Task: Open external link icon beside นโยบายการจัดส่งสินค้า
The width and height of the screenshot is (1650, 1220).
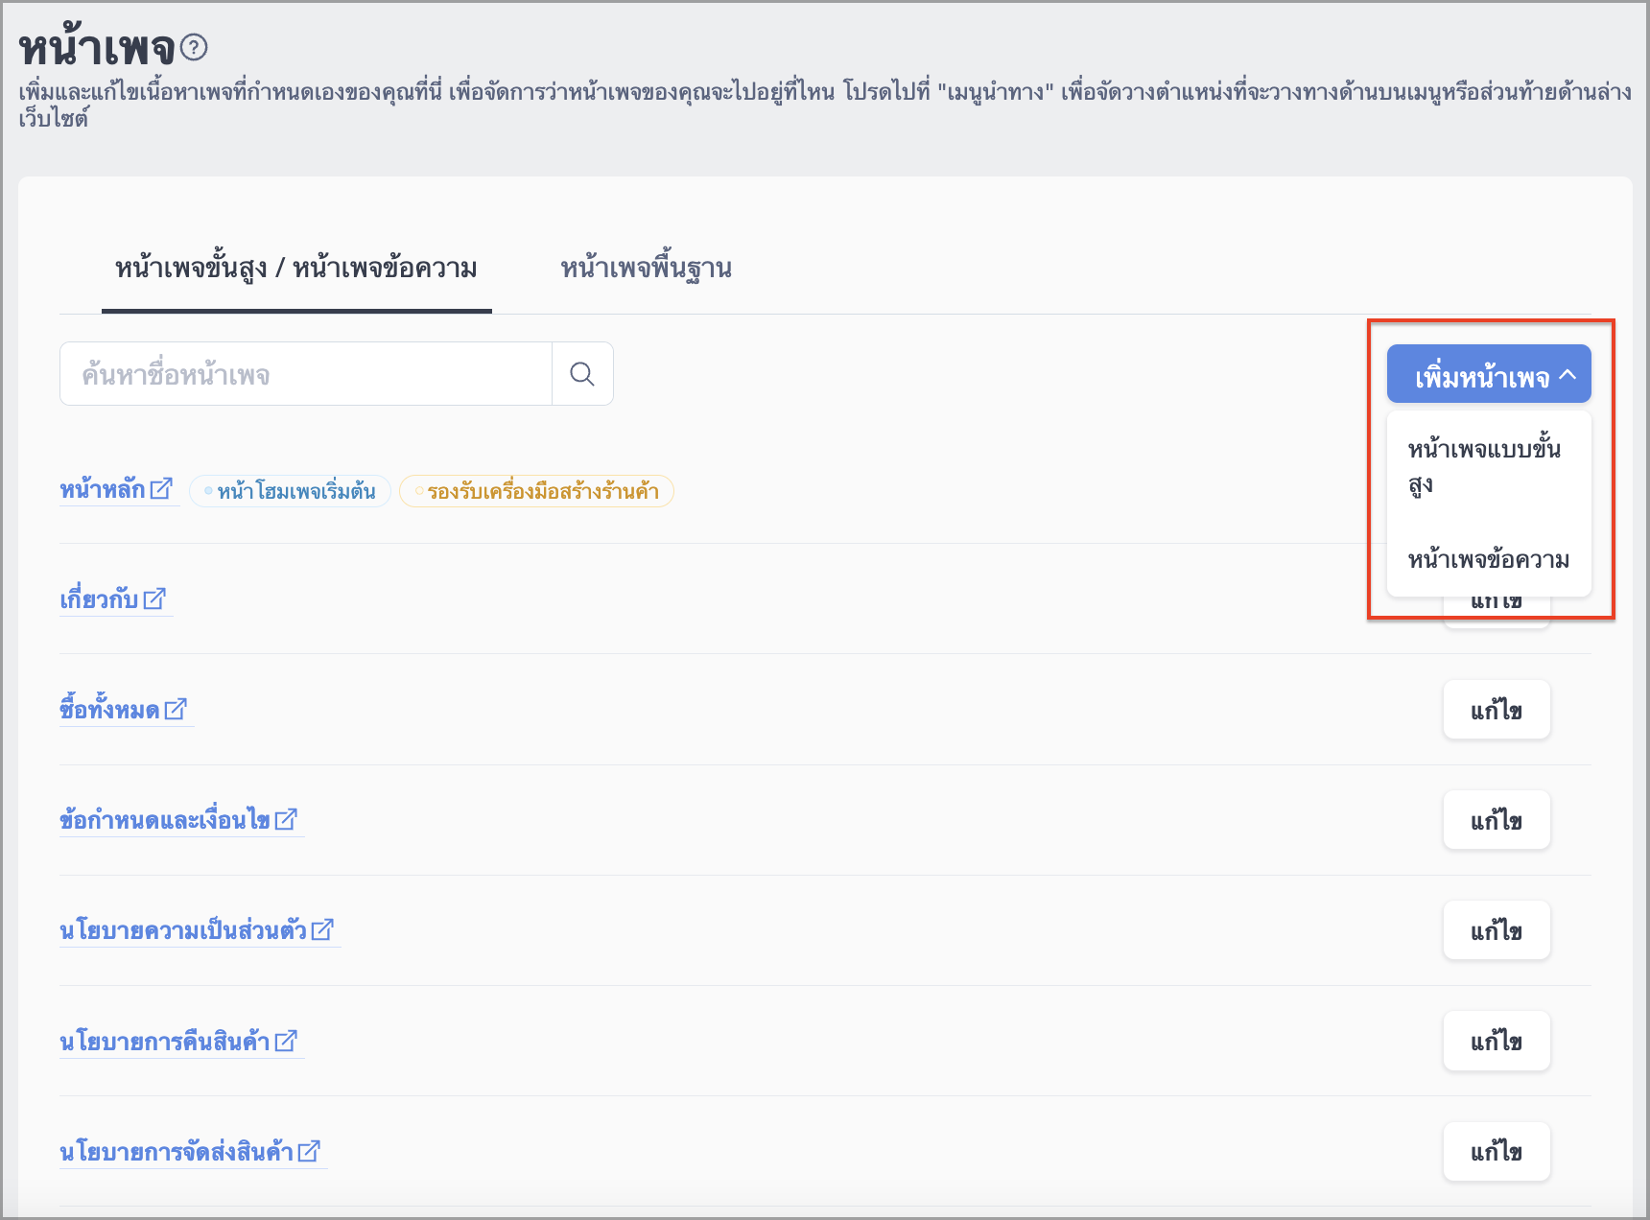Action: pos(309,1151)
